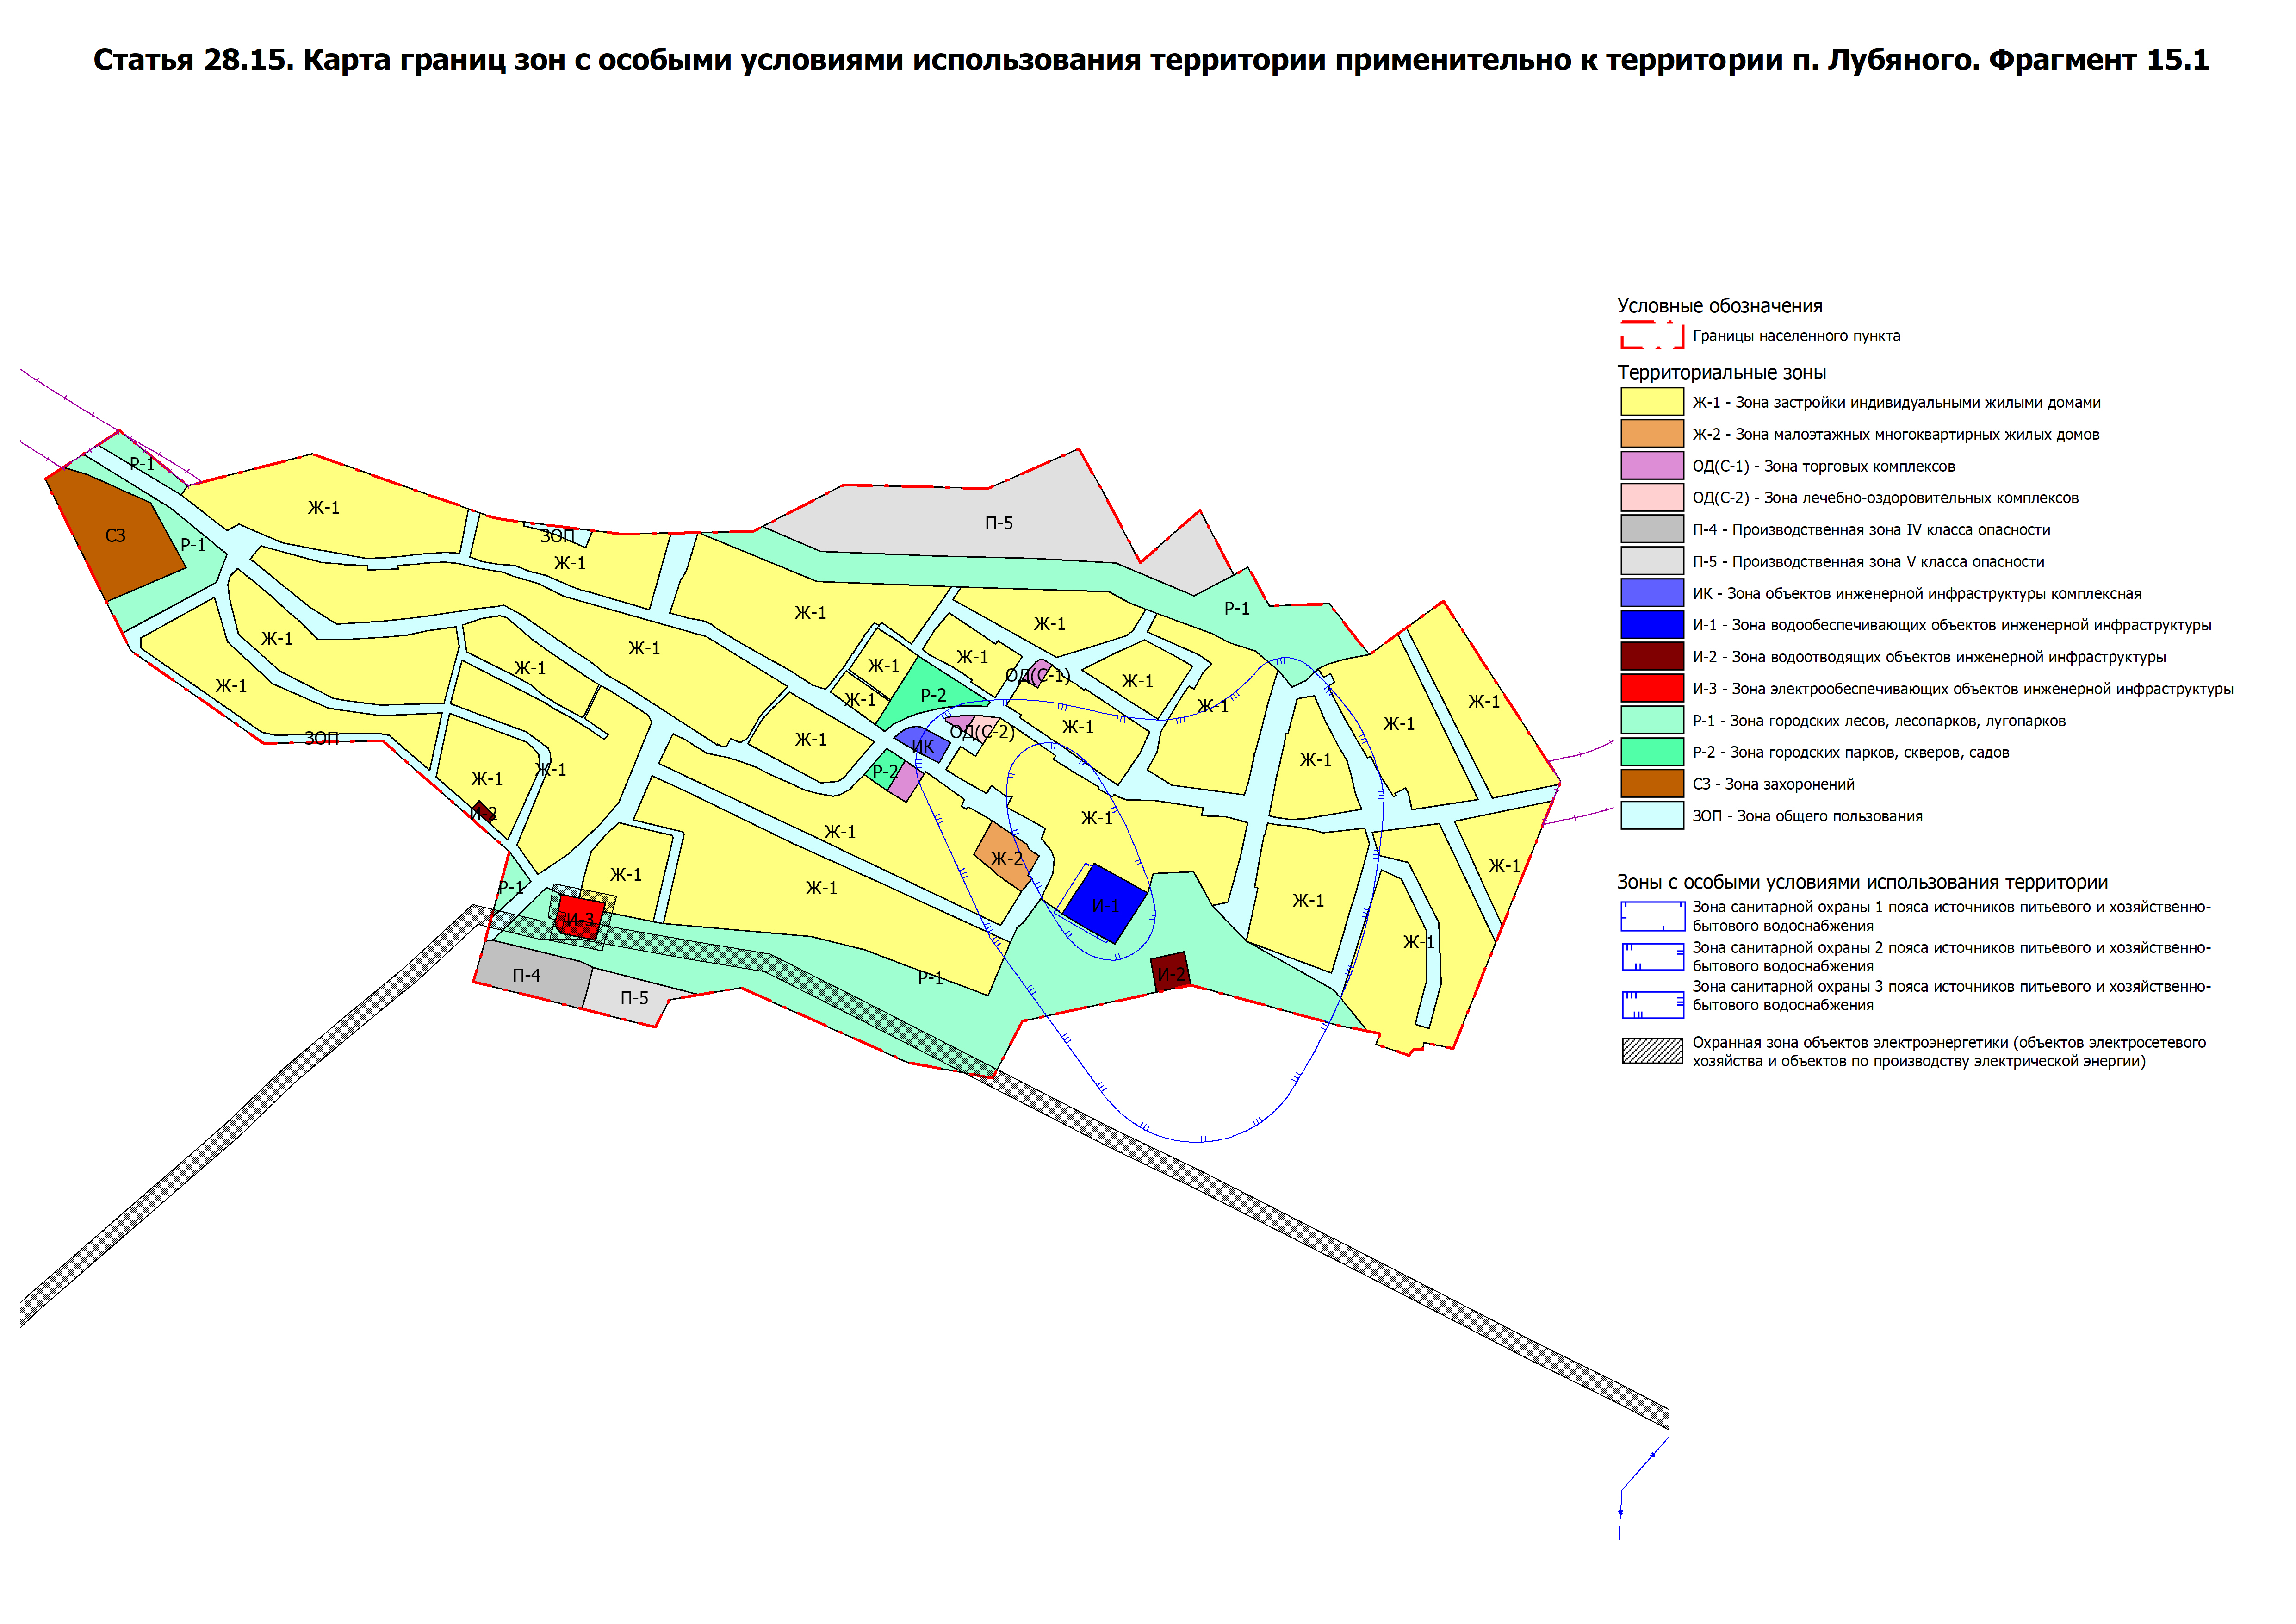
Task: Click the И-3 red legend swatch
Action: (x=1651, y=689)
